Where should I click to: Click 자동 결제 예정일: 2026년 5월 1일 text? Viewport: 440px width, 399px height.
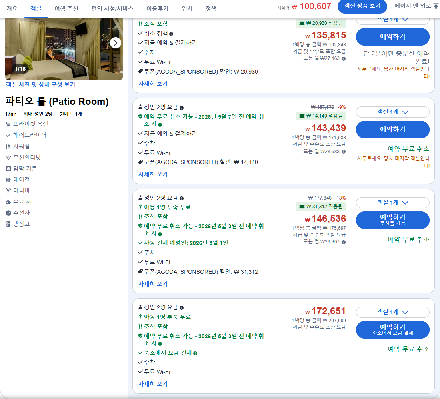pos(186,243)
